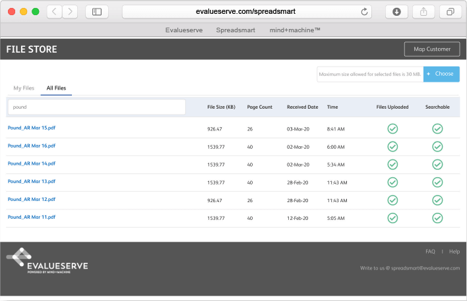Click the spreadsmart@evalueserve.com email link
Image resolution: width=467 pixels, height=301 pixels.
pyautogui.click(x=425, y=268)
